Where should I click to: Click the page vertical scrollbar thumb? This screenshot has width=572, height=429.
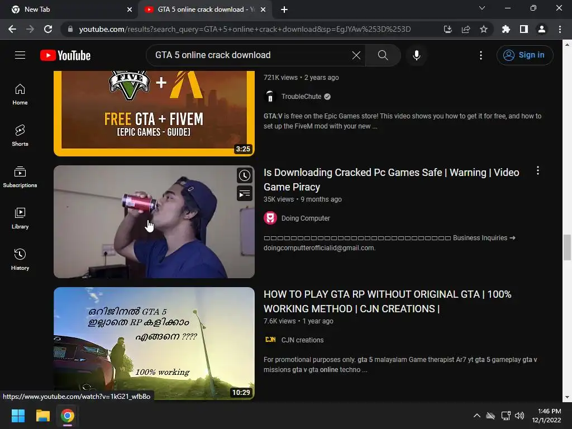point(568,247)
